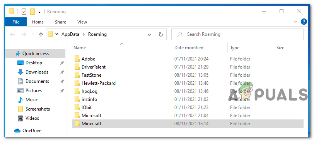Open Pictures in the navigation pane
The height and width of the screenshot is (141, 314).
pyautogui.click(x=34, y=91)
